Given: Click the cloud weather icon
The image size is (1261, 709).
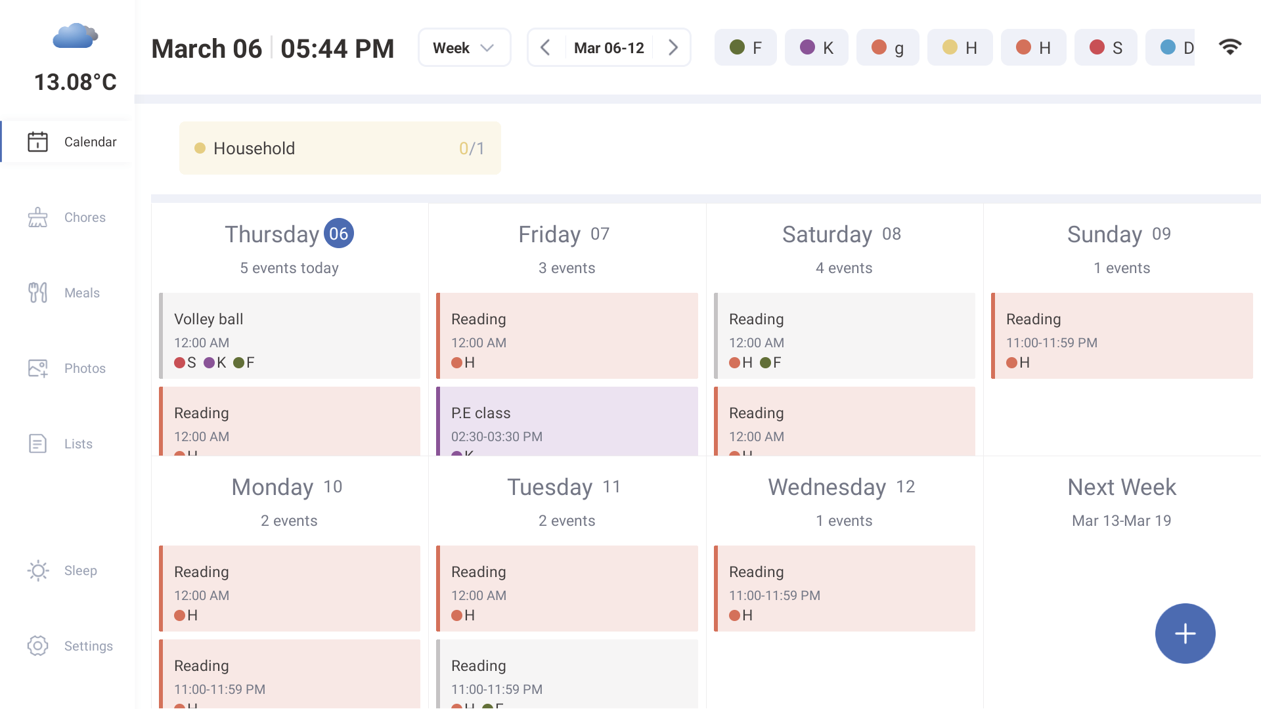Looking at the screenshot, I should [x=75, y=36].
